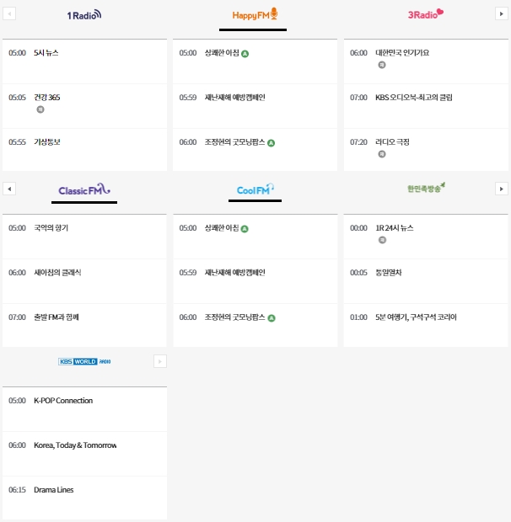Open Drama Lines program entry

54,490
